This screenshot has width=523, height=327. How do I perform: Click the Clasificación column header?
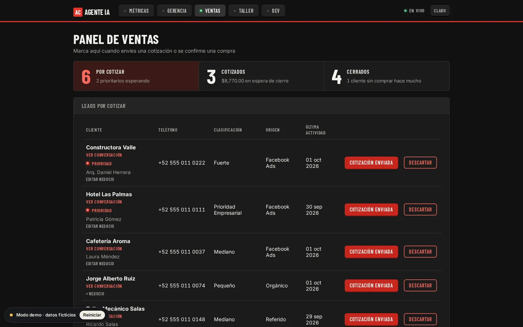pos(228,130)
